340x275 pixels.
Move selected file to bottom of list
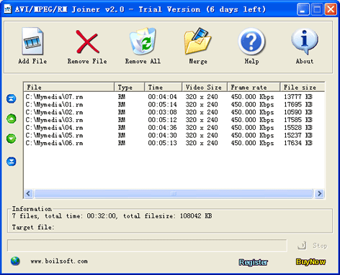click(12, 162)
